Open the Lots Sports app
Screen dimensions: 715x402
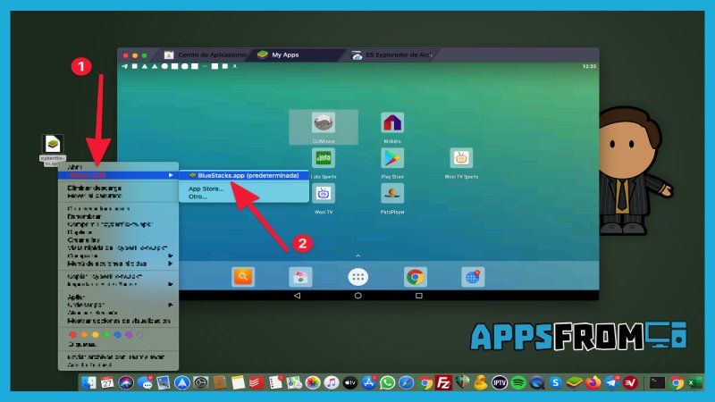point(324,158)
